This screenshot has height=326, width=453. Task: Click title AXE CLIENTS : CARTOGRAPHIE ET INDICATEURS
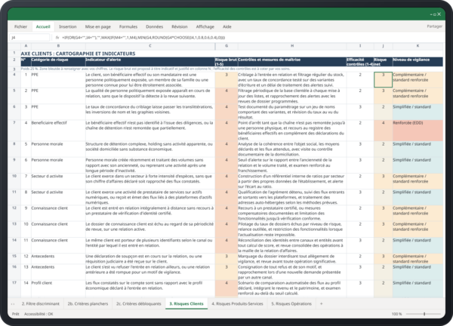[x=78, y=54]
